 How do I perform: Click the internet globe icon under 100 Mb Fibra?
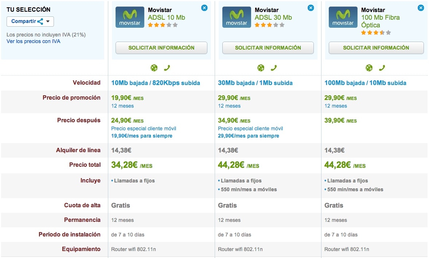[369, 68]
